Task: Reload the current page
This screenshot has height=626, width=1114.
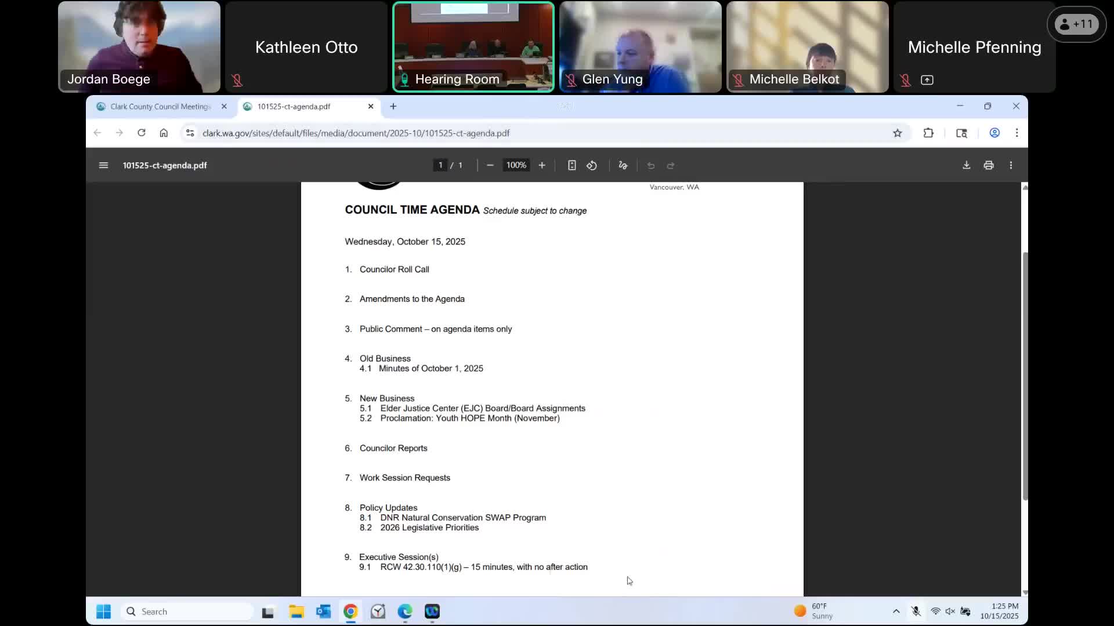Action: click(141, 133)
